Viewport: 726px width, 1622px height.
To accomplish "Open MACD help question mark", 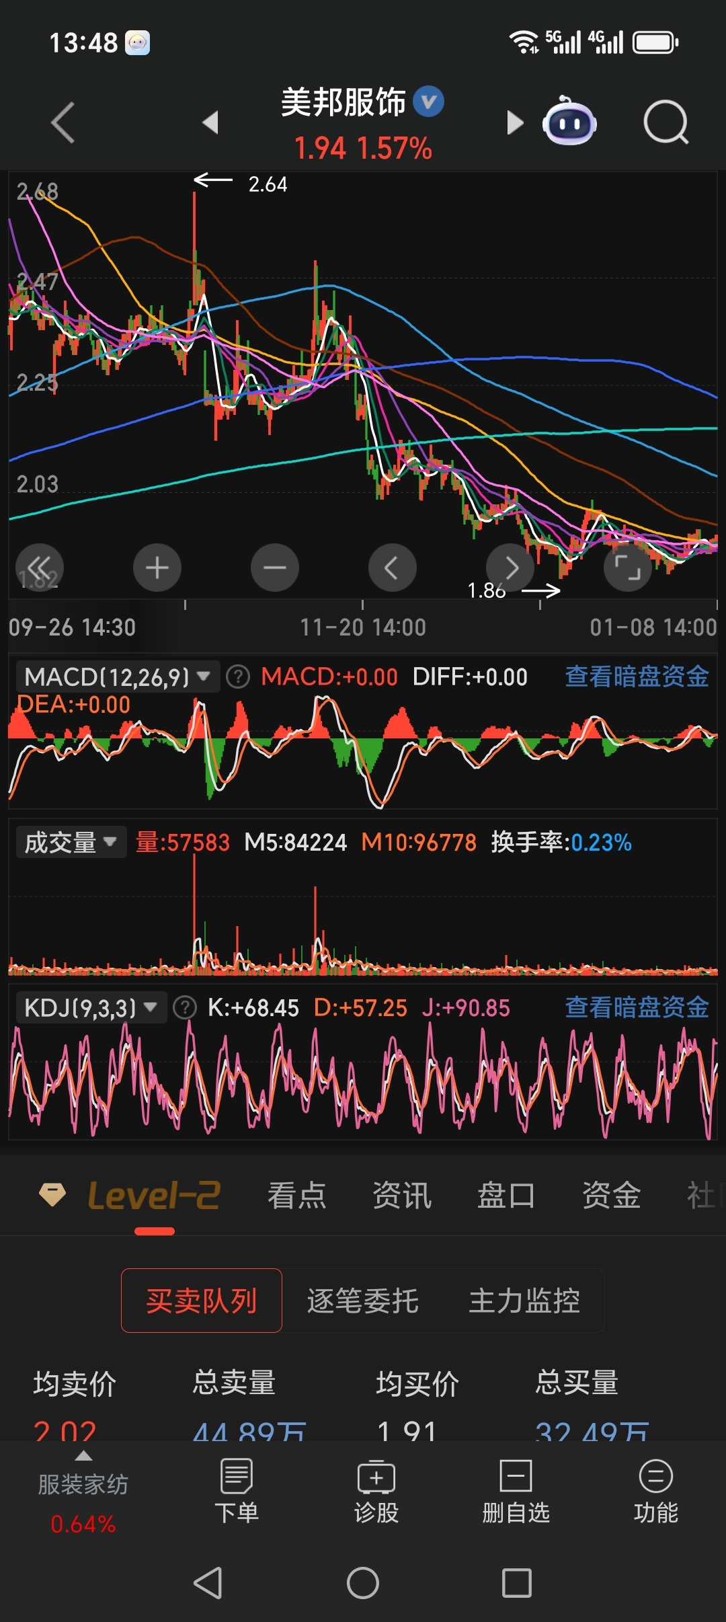I will point(238,677).
